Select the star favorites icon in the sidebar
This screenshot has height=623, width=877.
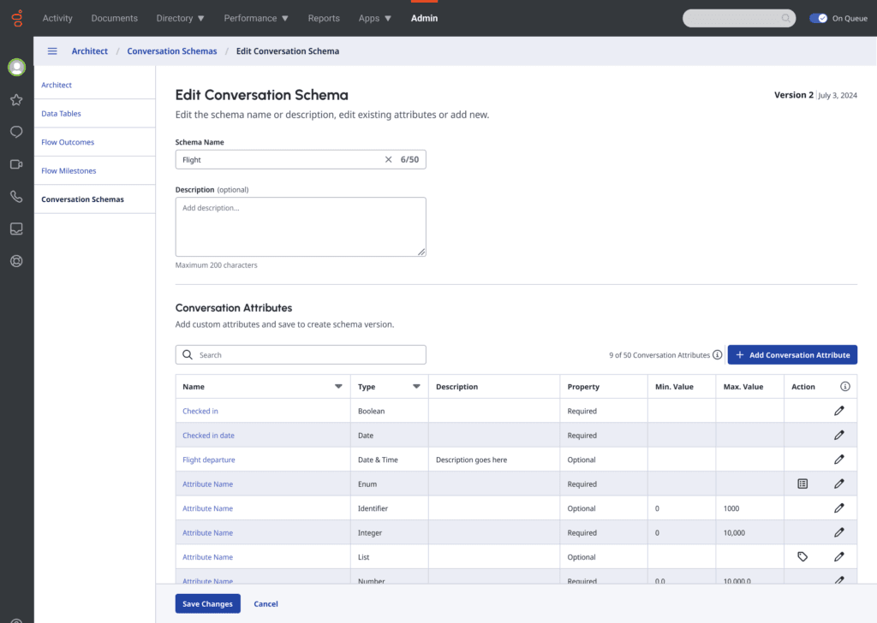pos(15,99)
